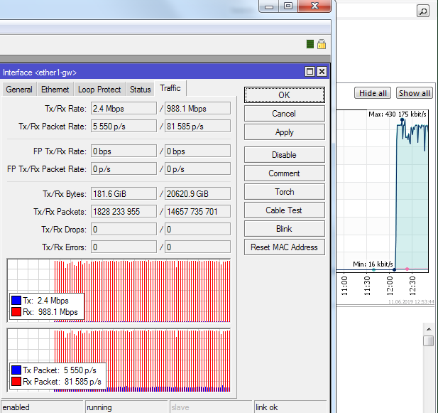Click the Rx Packets field 14657 735 701

click(197, 211)
